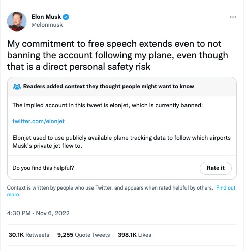
Task: Click the Context is written by people text
Action: tap(110, 188)
